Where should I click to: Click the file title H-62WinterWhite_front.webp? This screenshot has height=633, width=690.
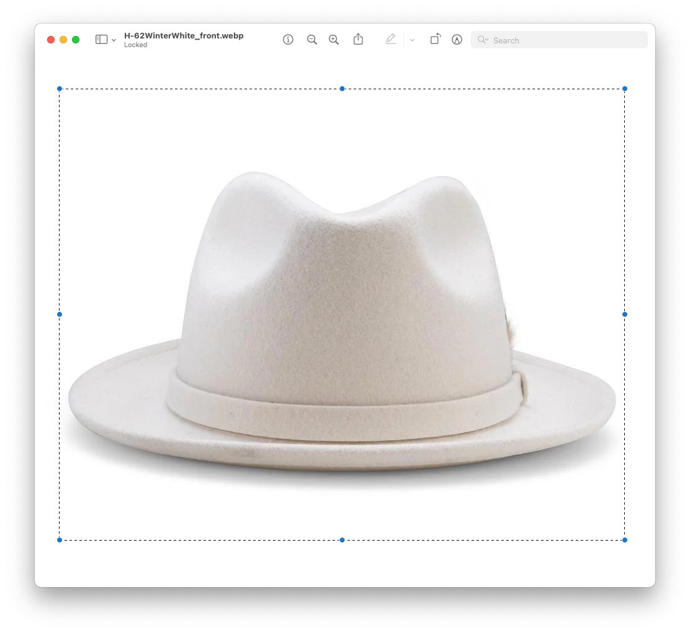(x=184, y=35)
